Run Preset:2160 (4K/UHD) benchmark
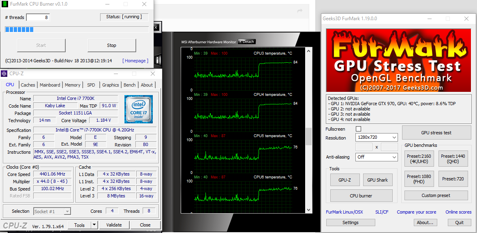Image resolution: width=477 pixels, height=233 pixels. (x=419, y=159)
